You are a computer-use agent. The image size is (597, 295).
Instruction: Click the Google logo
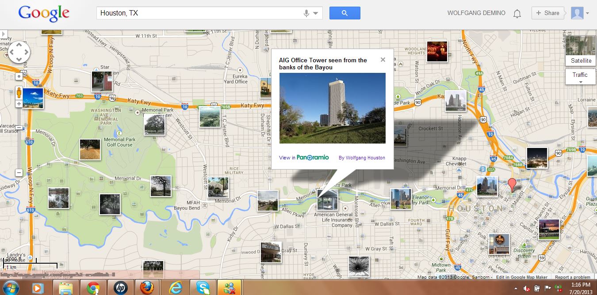coord(44,14)
